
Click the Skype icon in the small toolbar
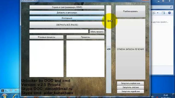coord(3,91)
